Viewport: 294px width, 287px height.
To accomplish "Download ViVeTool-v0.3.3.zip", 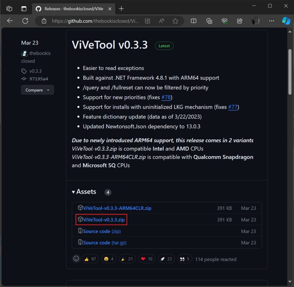I will pyautogui.click(x=103, y=220).
